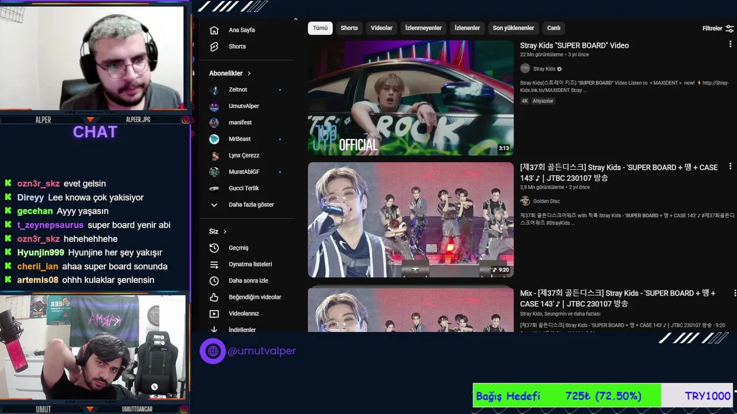Collapse the sidebar with top caret
737x414 pixels.
[x=295, y=20]
